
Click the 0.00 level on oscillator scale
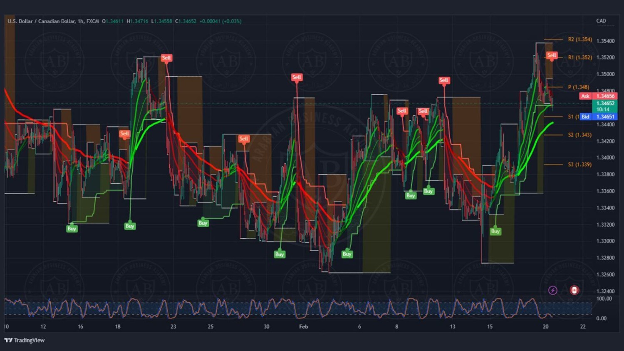coord(601,319)
